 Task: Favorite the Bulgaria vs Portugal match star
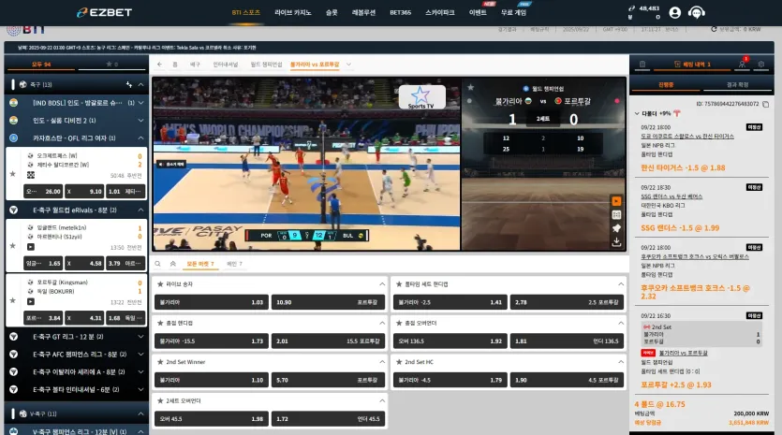[470, 87]
